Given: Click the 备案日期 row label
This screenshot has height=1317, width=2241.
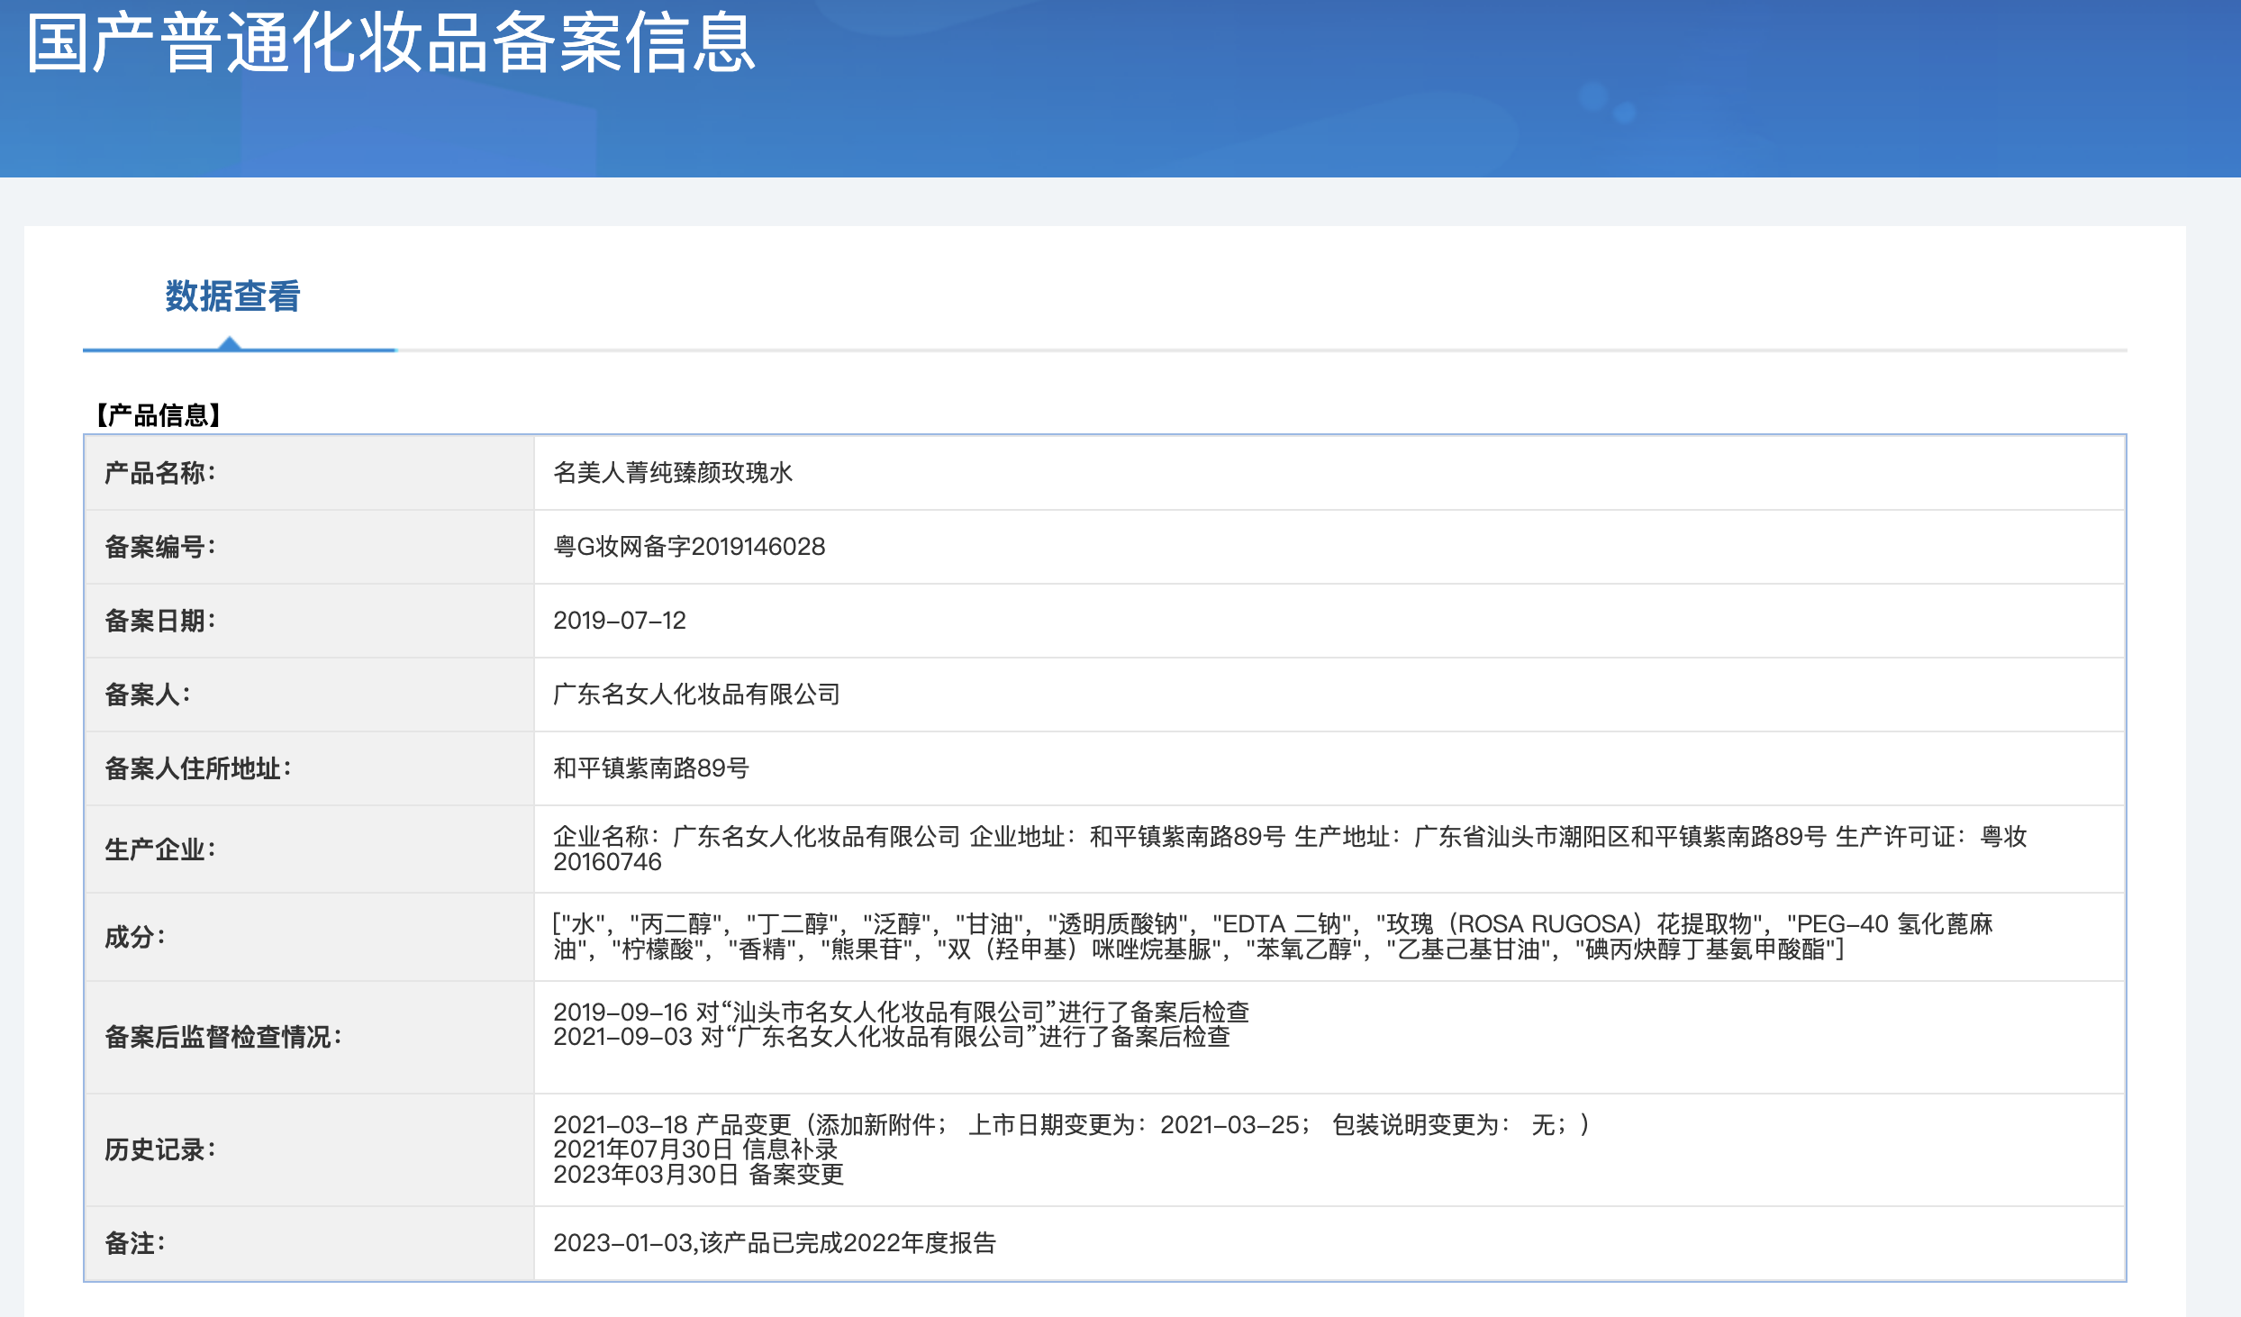Looking at the screenshot, I should [x=160, y=621].
